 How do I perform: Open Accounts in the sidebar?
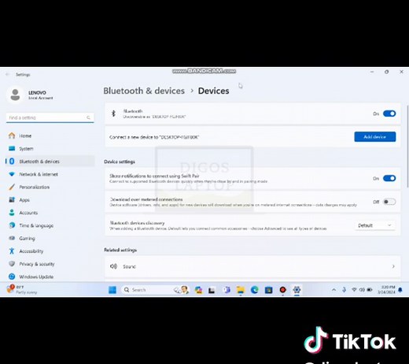tap(50, 213)
